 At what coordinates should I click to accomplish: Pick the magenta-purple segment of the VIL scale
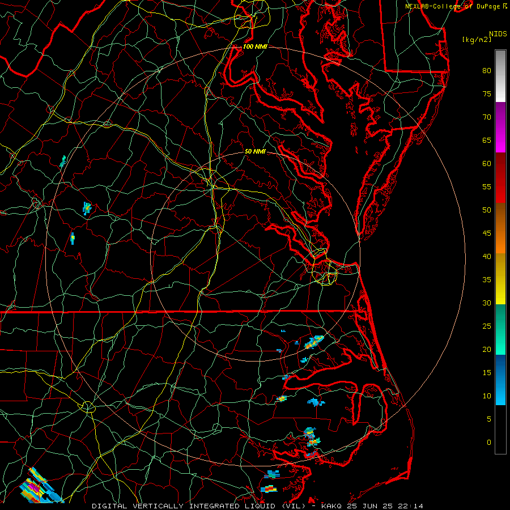(x=500, y=127)
